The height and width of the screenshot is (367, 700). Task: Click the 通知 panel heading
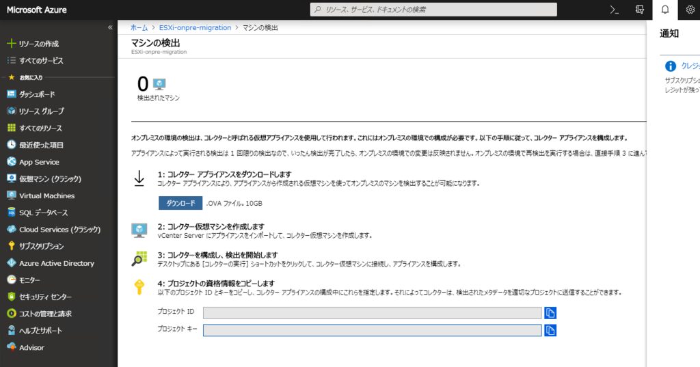pos(669,33)
